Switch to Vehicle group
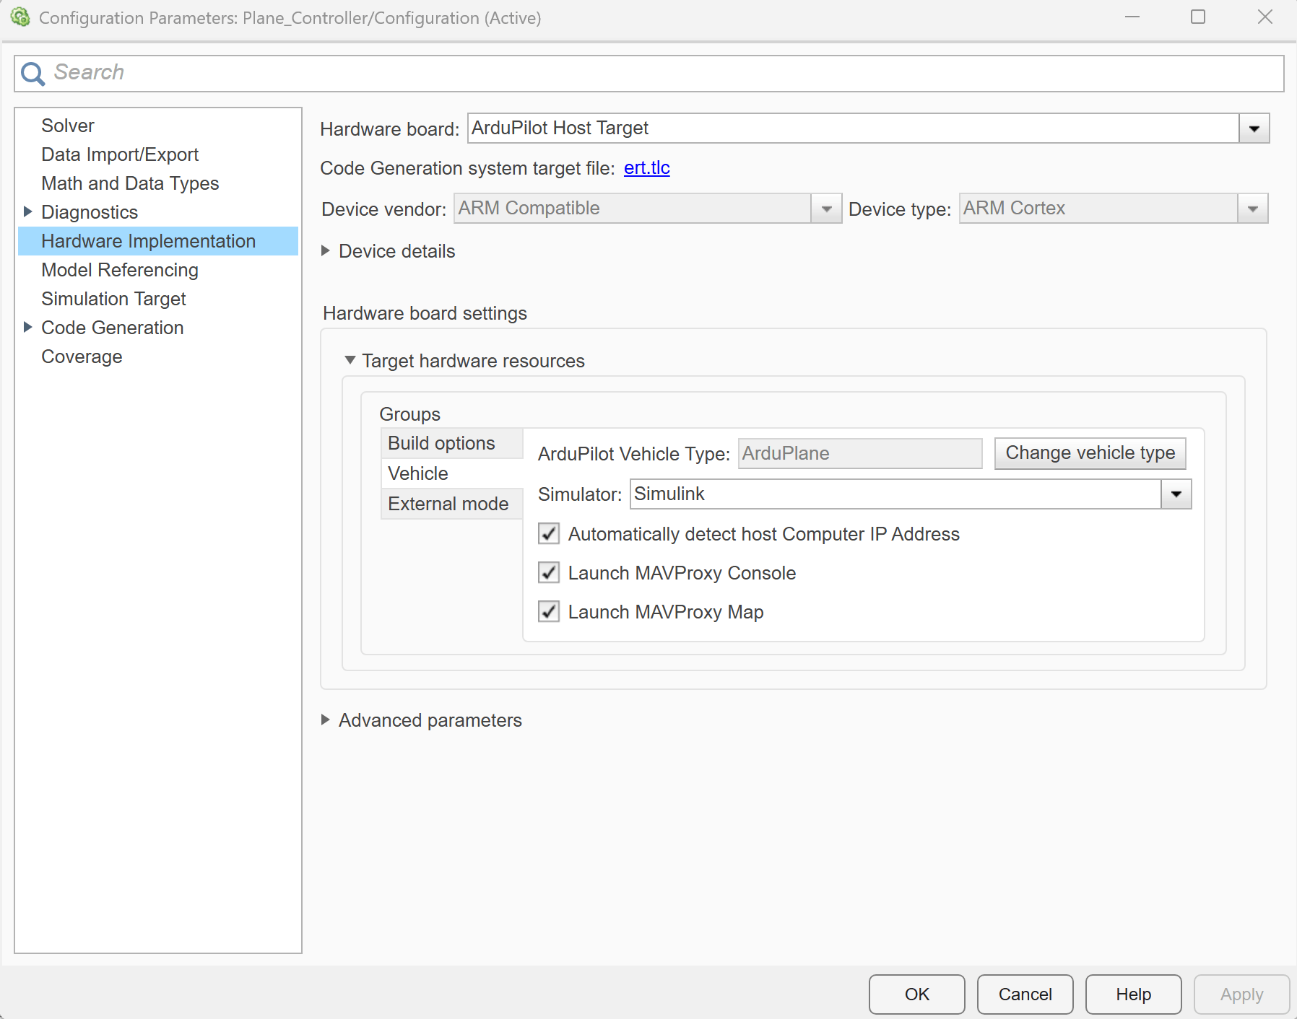Screen dimensions: 1297x1019 (x=451, y=473)
